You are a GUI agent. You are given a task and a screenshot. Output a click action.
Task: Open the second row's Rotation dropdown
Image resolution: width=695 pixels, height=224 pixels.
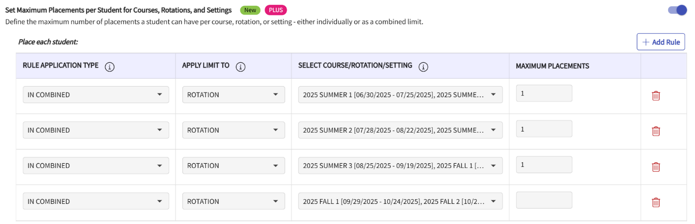(233, 130)
